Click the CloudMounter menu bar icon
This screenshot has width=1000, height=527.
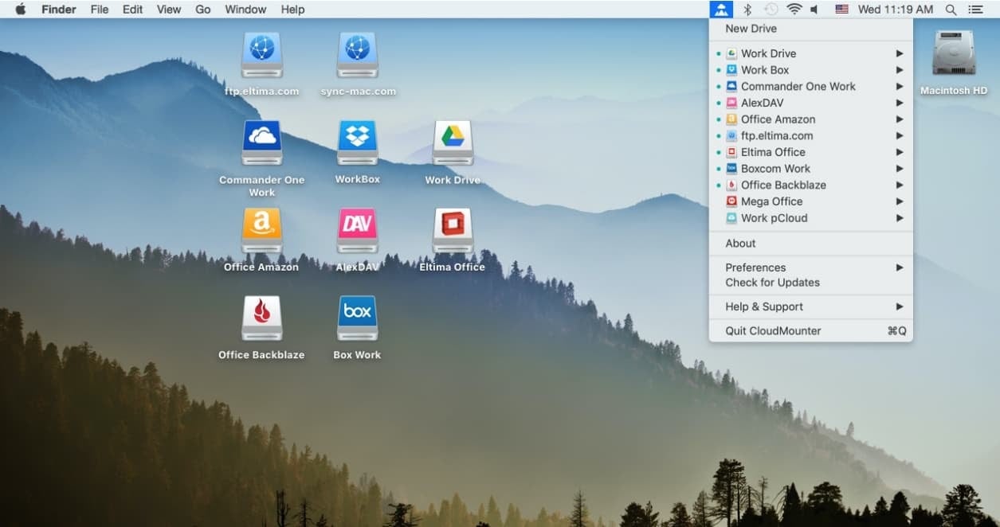tap(721, 10)
